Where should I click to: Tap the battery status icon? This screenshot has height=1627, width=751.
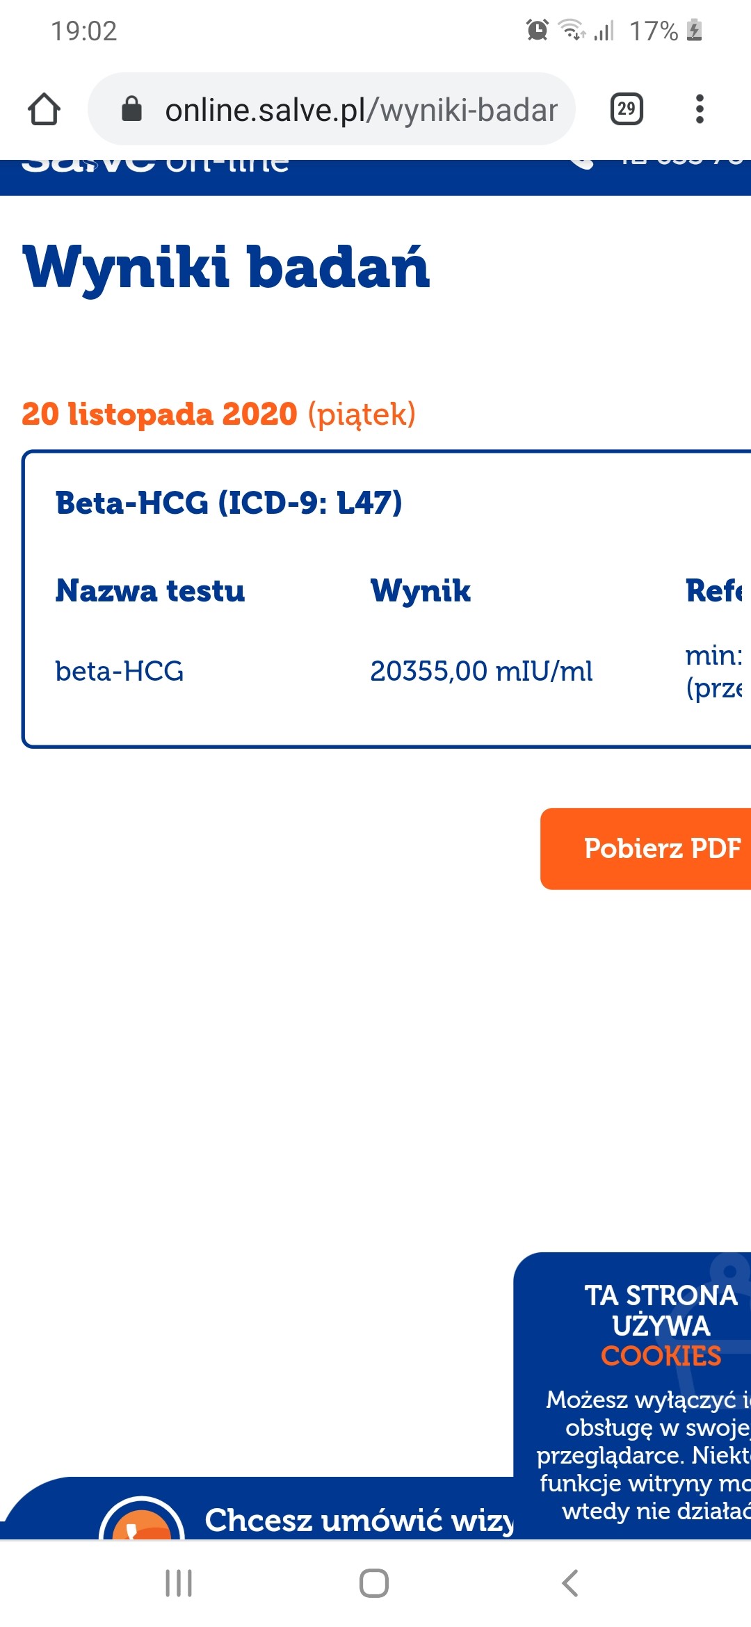tap(694, 31)
